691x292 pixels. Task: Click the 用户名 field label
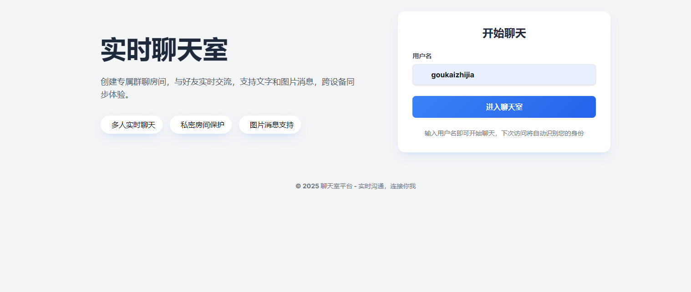coord(422,56)
